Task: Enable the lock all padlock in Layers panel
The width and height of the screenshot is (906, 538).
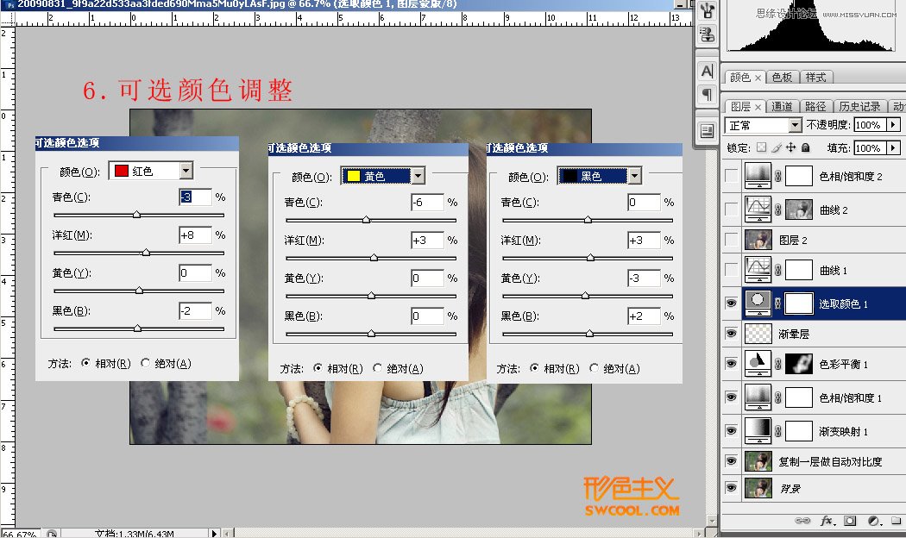Action: (x=805, y=147)
